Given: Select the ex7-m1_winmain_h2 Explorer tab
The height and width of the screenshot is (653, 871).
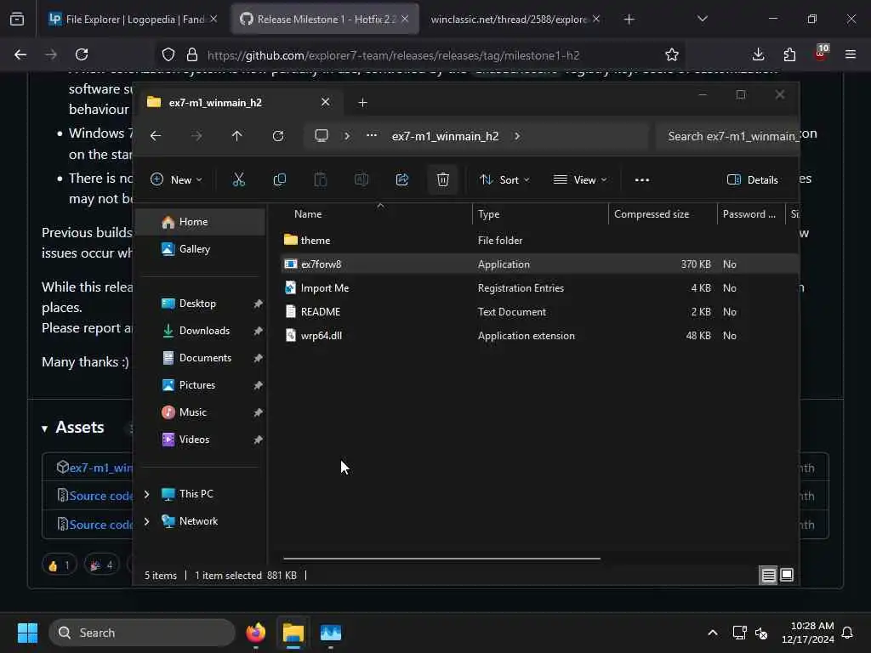Looking at the screenshot, I should (239, 102).
